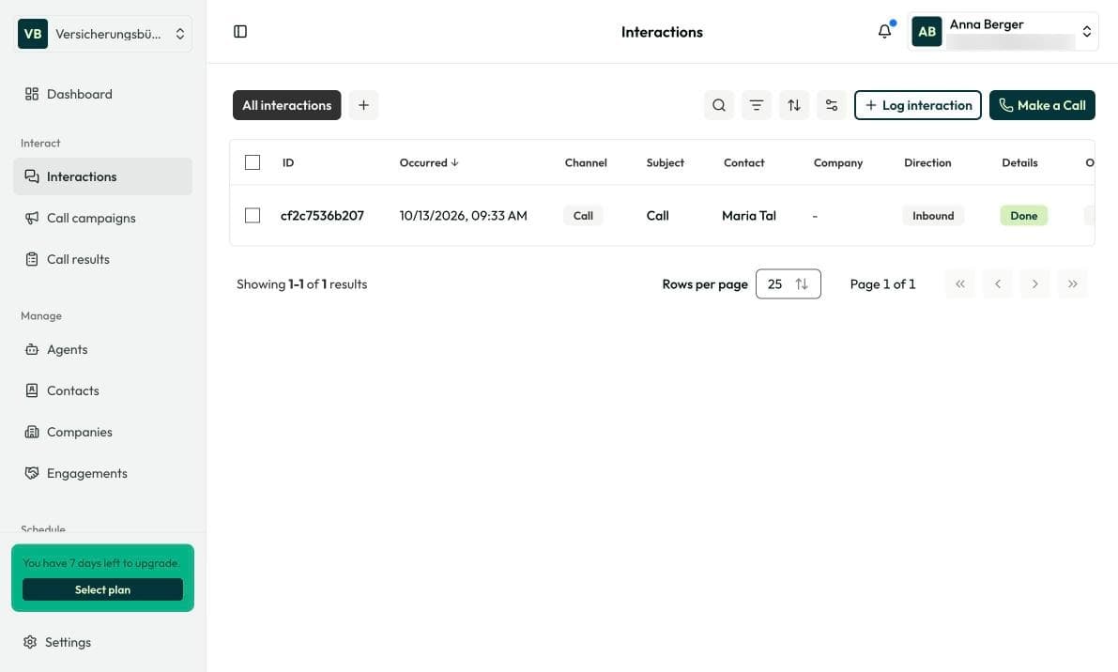Open Anna Berger account menu
This screenshot has width=1118, height=672.
1003,31
